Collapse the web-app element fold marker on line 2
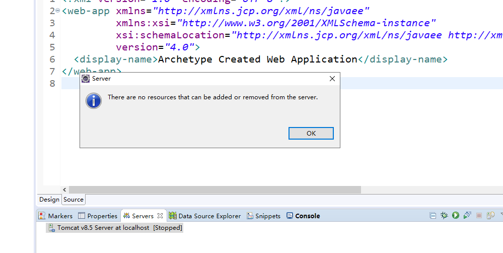The image size is (503, 253). [58, 10]
